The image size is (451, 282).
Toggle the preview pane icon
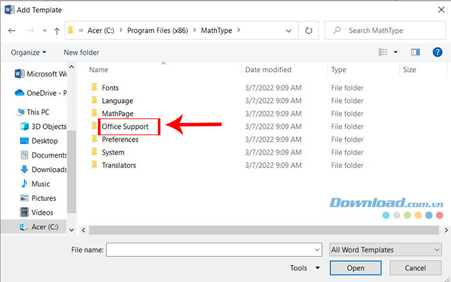point(416,52)
